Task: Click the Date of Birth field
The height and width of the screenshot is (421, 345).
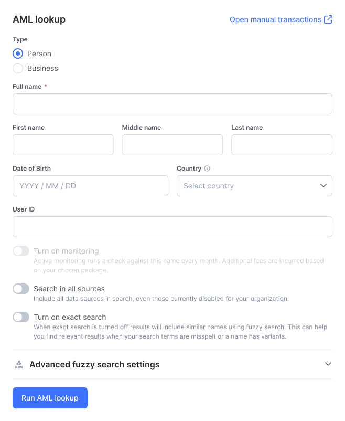Action: coord(90,186)
